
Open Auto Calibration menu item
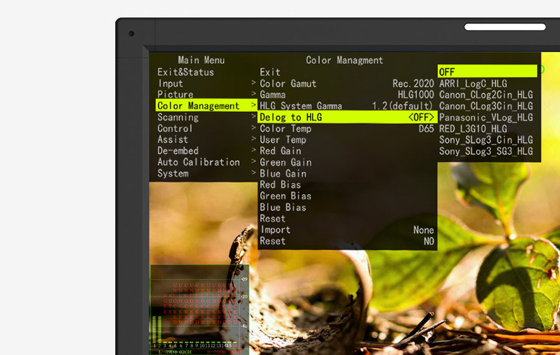(198, 162)
